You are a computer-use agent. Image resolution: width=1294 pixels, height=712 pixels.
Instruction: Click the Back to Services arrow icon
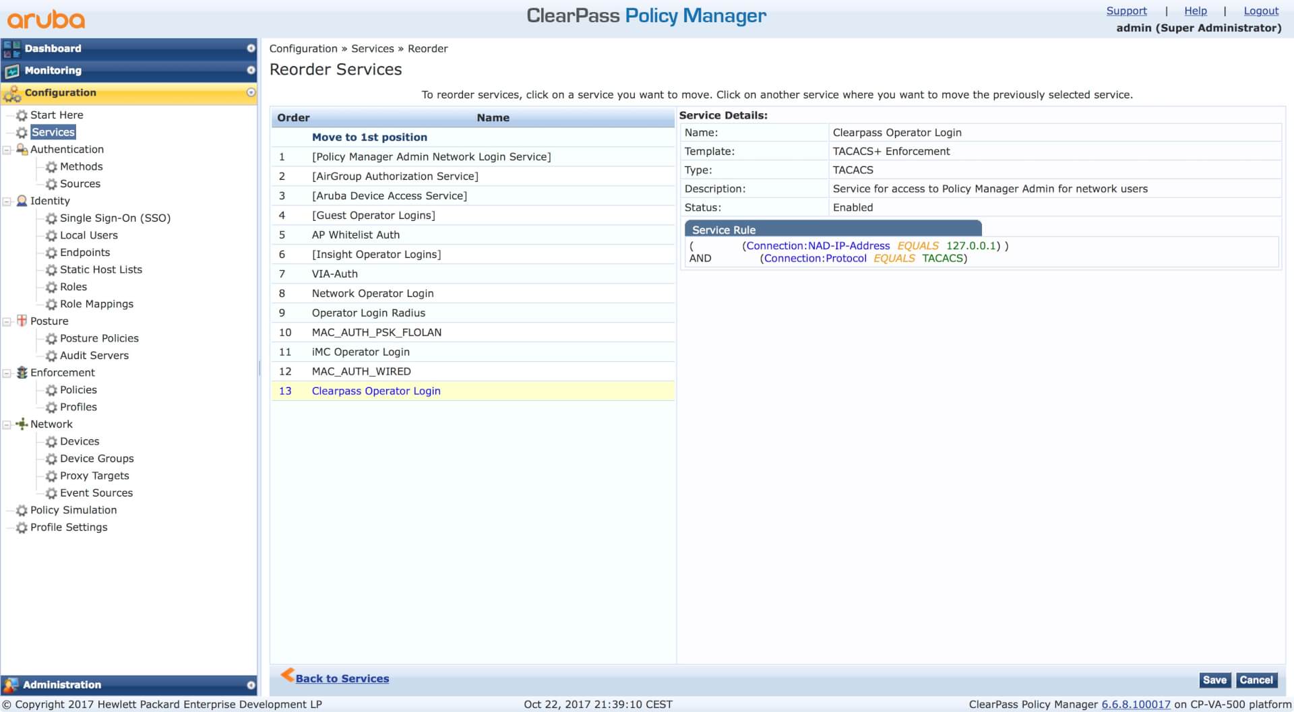[287, 675]
